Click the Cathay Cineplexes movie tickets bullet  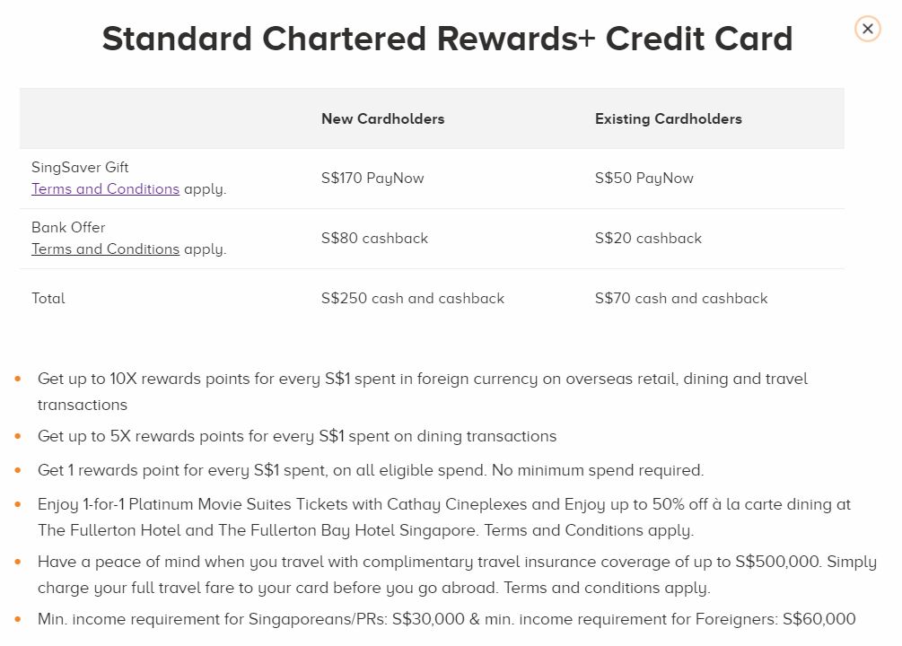click(x=443, y=505)
